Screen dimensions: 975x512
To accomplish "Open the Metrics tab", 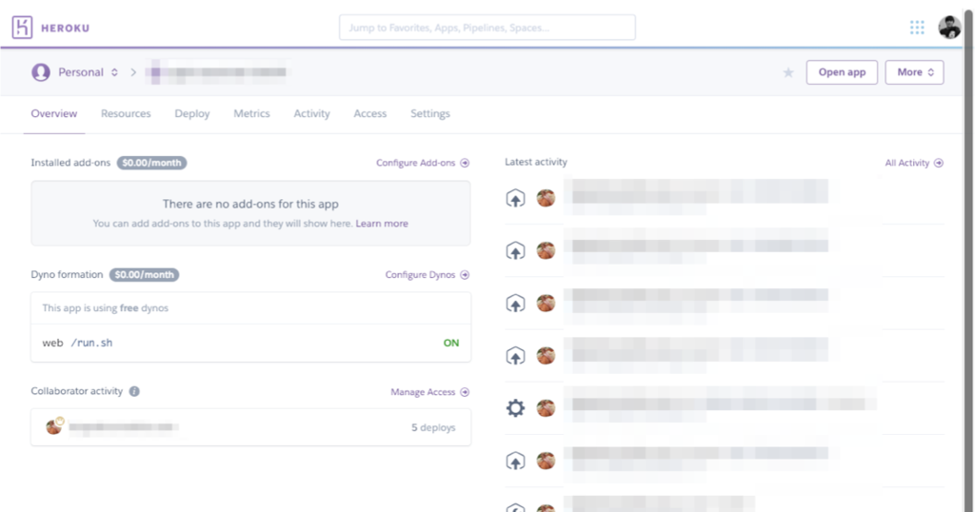I will click(x=251, y=113).
